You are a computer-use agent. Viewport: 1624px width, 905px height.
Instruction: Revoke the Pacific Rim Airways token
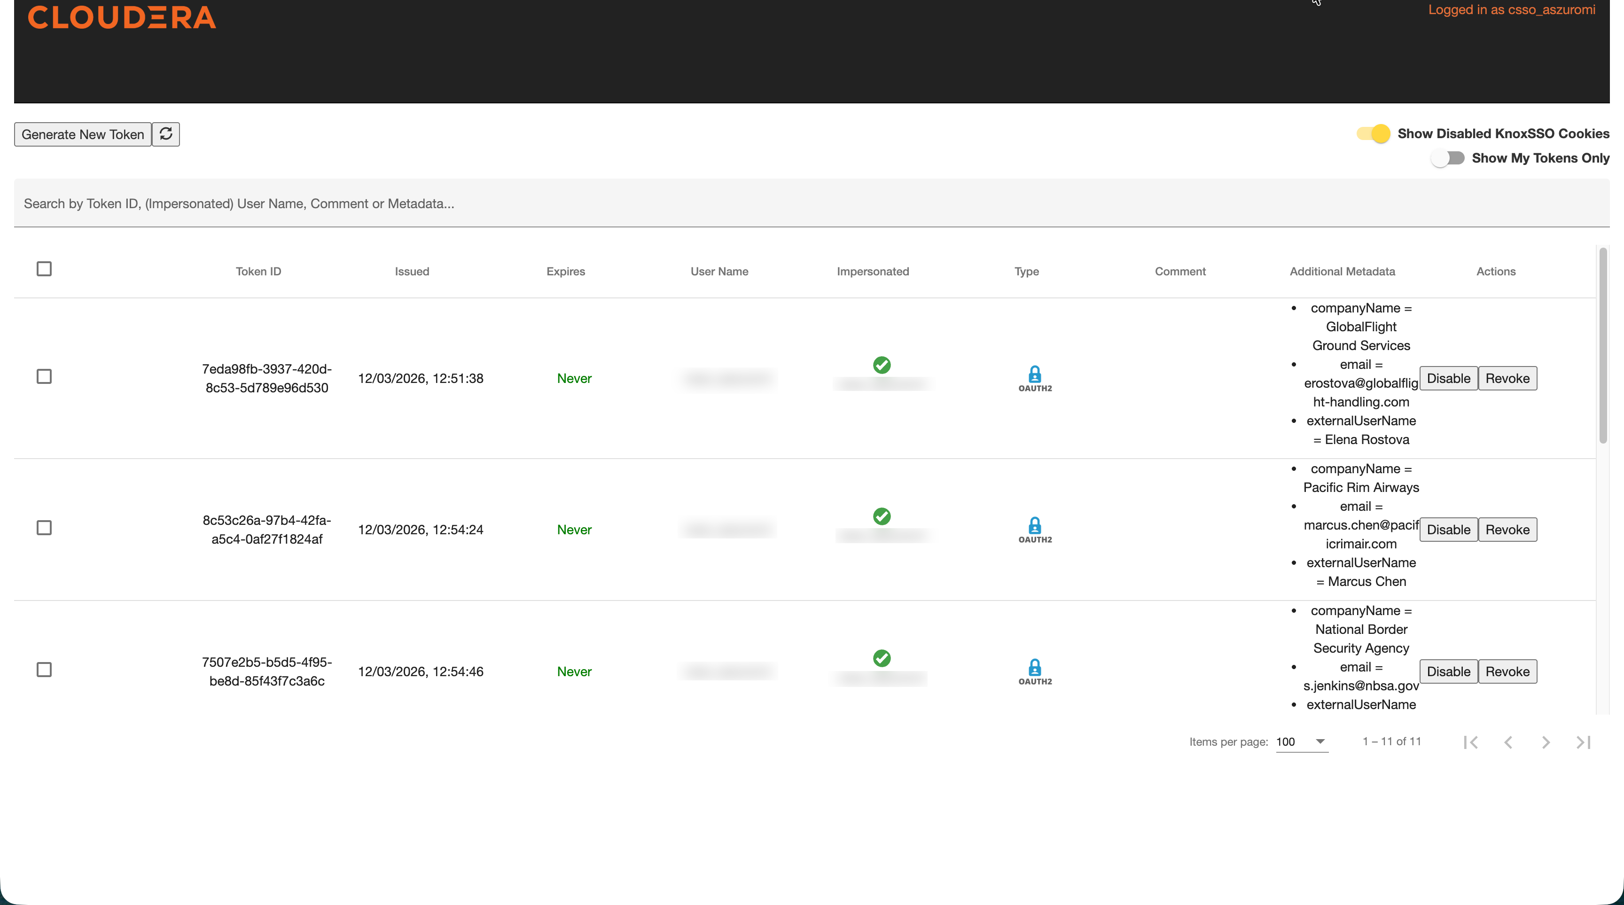[1507, 530]
